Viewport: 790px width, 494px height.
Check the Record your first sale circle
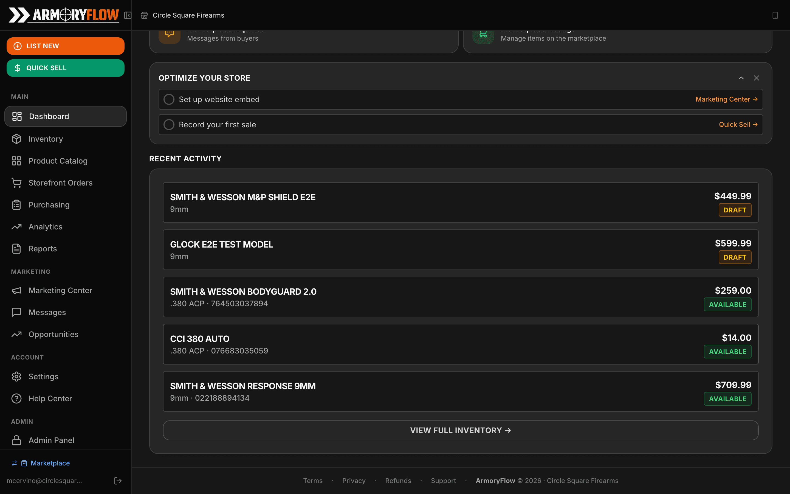(169, 125)
